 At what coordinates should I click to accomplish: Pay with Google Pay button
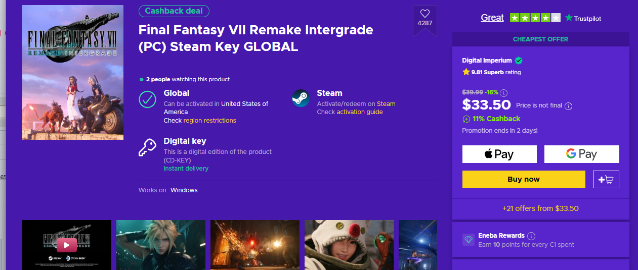[582, 154]
